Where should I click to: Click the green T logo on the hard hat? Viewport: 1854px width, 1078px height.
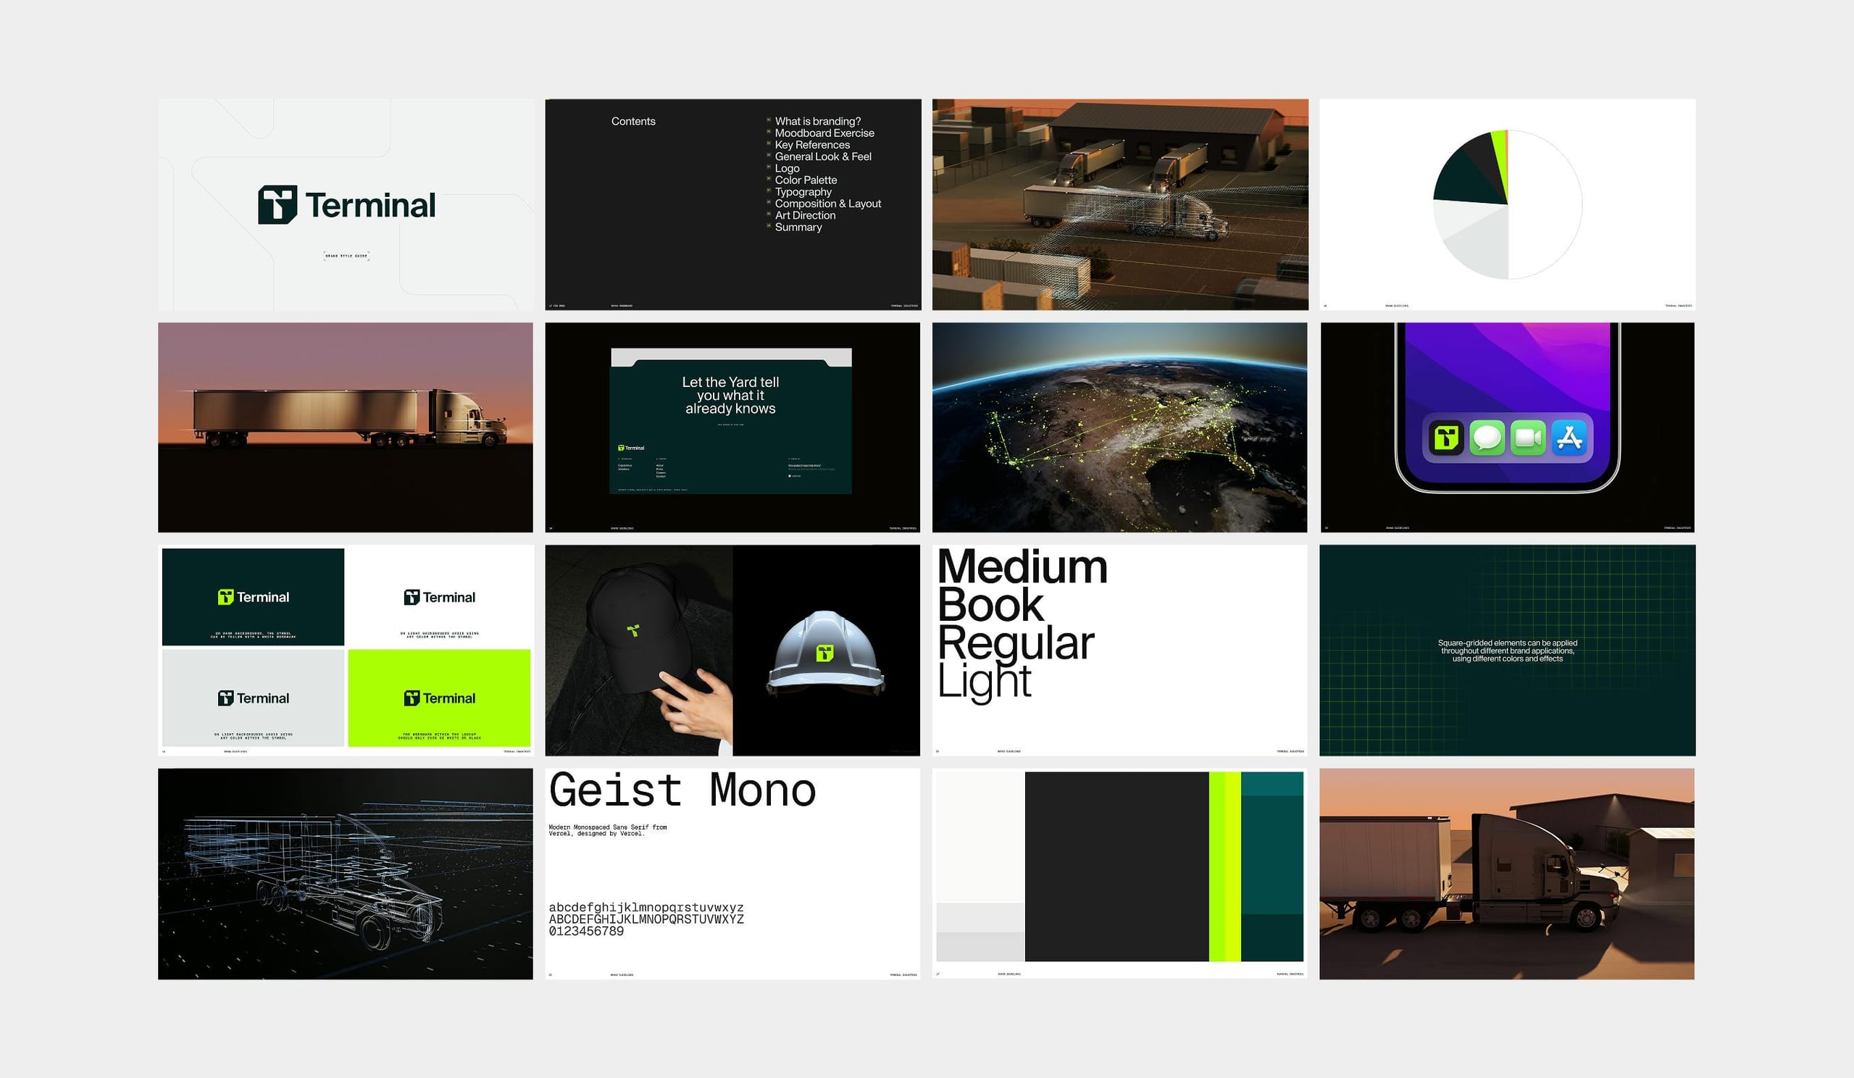(x=824, y=653)
